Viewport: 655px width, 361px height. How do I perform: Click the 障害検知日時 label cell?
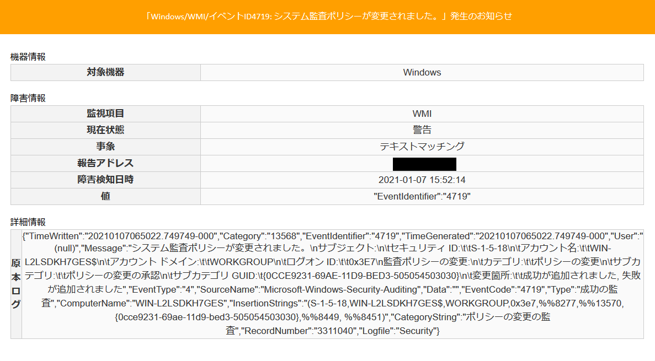pyautogui.click(x=106, y=180)
